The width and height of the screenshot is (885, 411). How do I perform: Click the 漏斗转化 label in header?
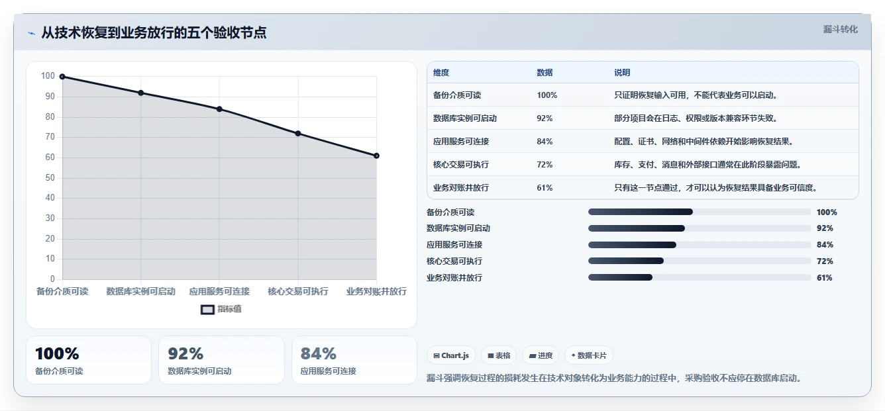click(841, 30)
